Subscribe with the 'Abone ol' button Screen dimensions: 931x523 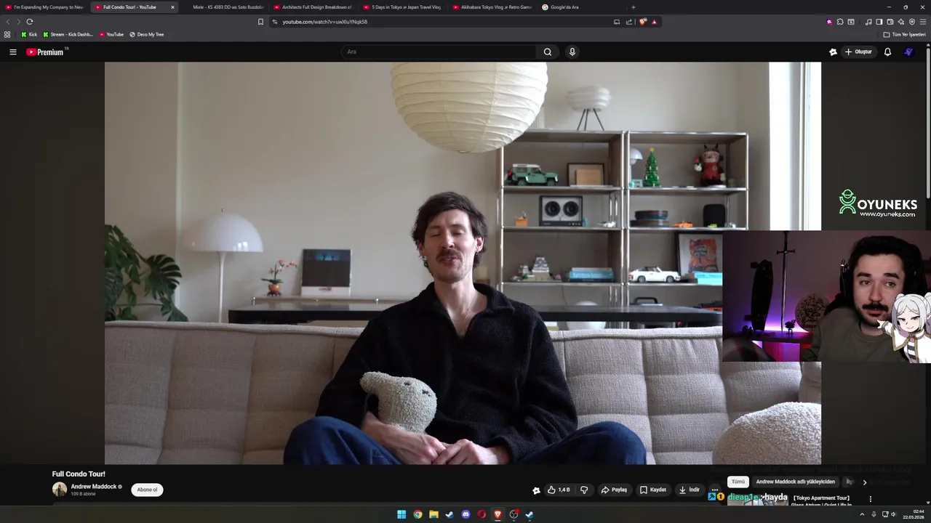pyautogui.click(x=147, y=490)
